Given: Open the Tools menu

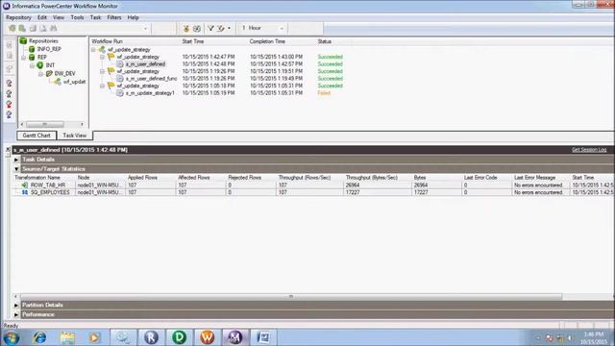Looking at the screenshot, I should (77, 17).
